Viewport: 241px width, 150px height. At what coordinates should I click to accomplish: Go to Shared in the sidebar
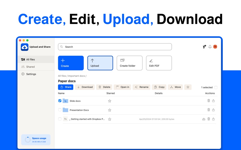[36, 67]
